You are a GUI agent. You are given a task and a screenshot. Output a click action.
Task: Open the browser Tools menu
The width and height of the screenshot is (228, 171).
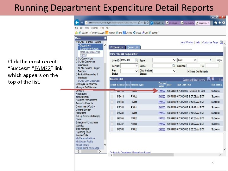[x=102, y=28]
